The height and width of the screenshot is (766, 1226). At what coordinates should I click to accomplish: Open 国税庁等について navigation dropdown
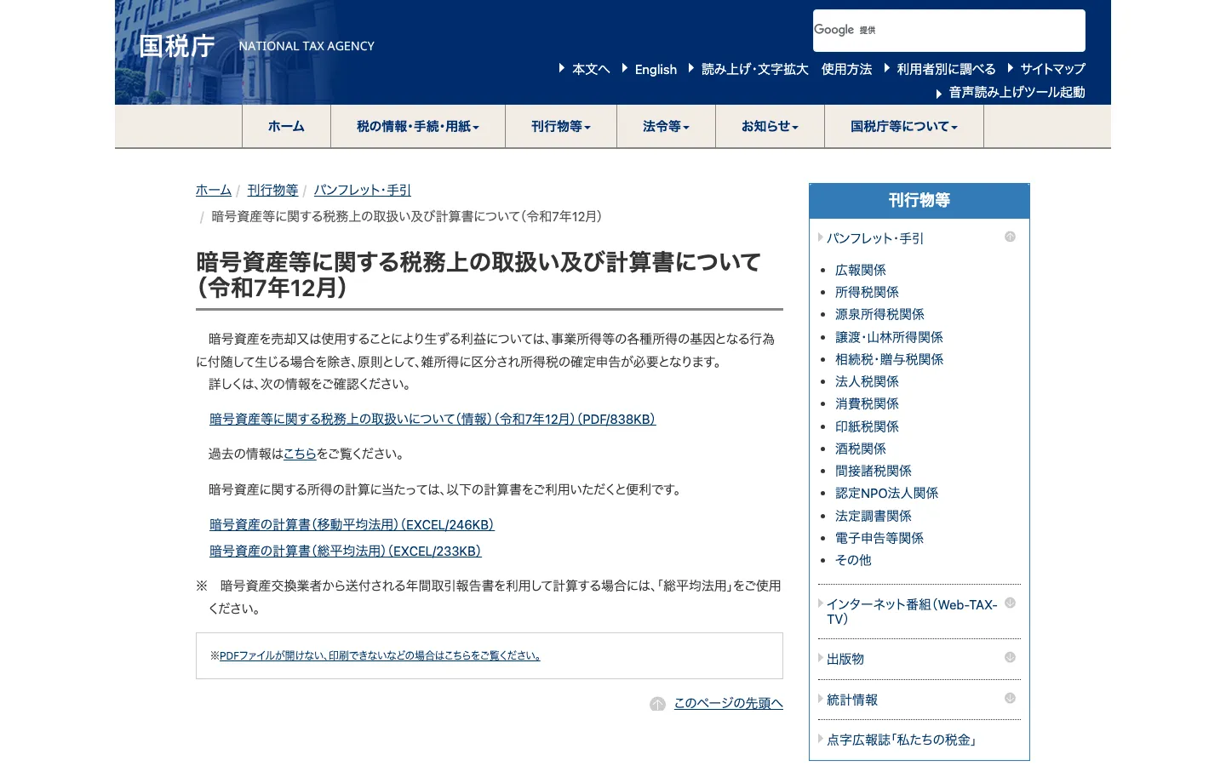[x=904, y=126]
